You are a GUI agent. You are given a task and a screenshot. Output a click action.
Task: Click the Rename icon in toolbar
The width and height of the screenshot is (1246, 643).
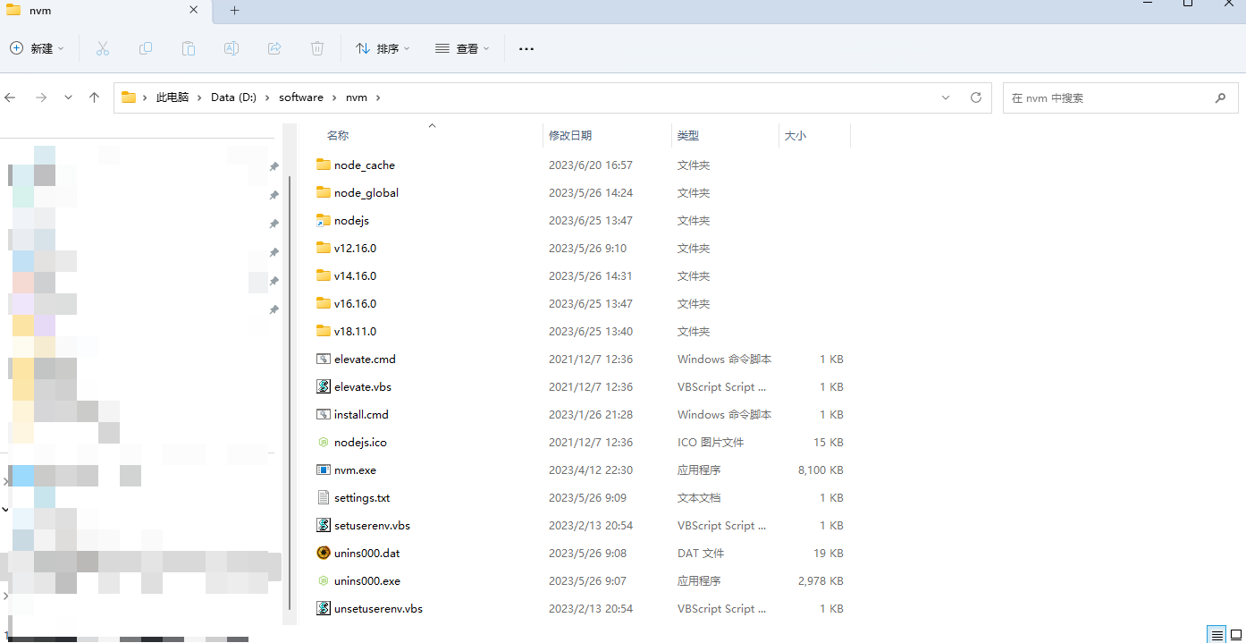[232, 48]
